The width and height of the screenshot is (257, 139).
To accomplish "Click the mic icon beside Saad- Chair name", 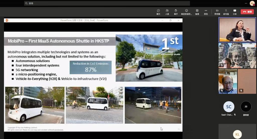I will pos(235,115).
